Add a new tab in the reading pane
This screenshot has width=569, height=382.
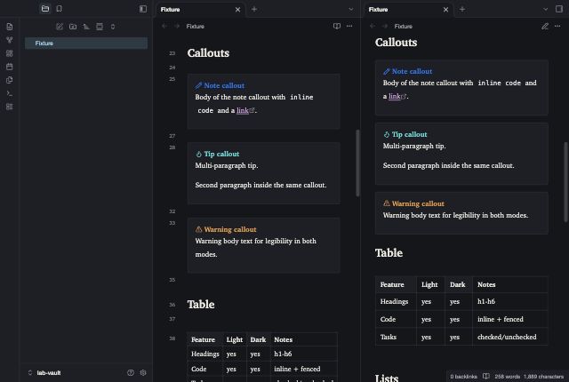(x=462, y=10)
